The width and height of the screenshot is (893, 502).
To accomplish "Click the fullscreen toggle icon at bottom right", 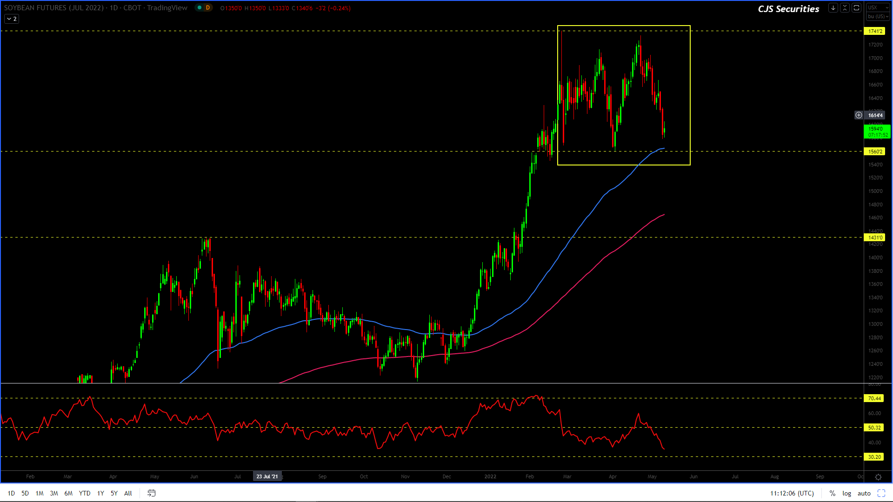I will (x=881, y=493).
